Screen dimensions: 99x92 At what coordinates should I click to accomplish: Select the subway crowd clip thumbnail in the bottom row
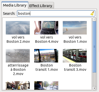point(18,85)
